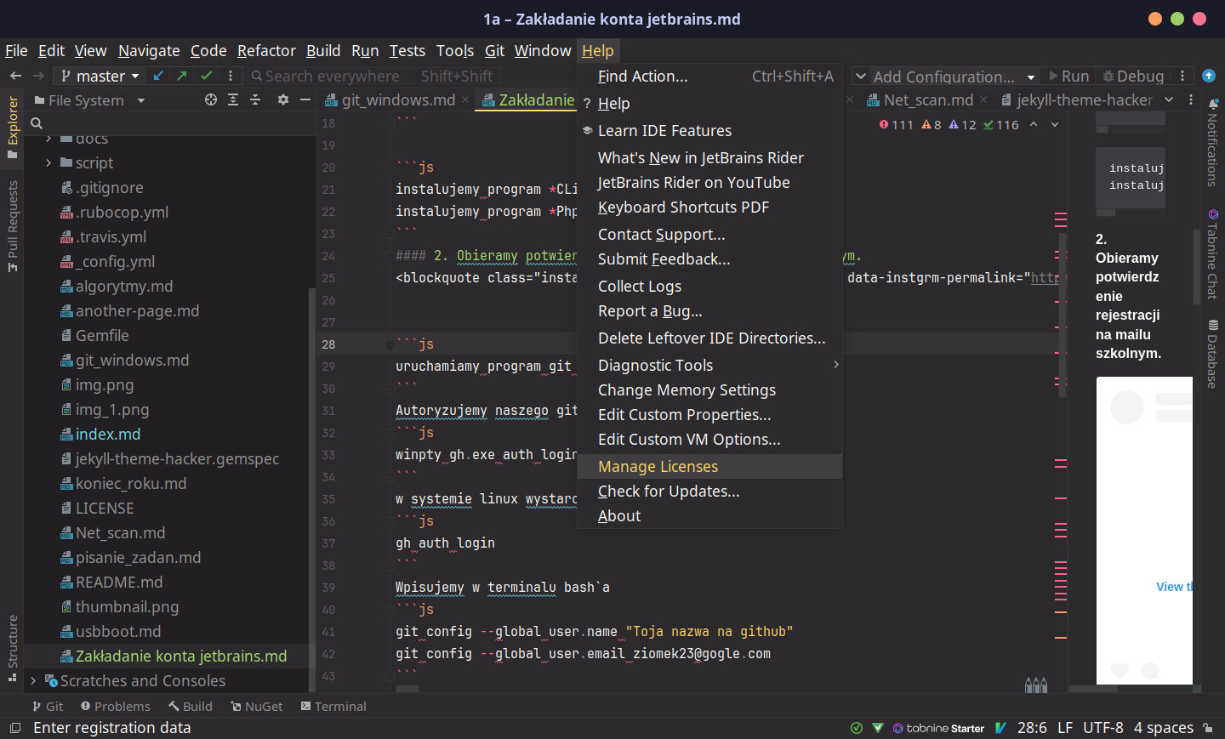Click the Forward navigation arrow
The image size is (1225, 739).
(x=38, y=76)
